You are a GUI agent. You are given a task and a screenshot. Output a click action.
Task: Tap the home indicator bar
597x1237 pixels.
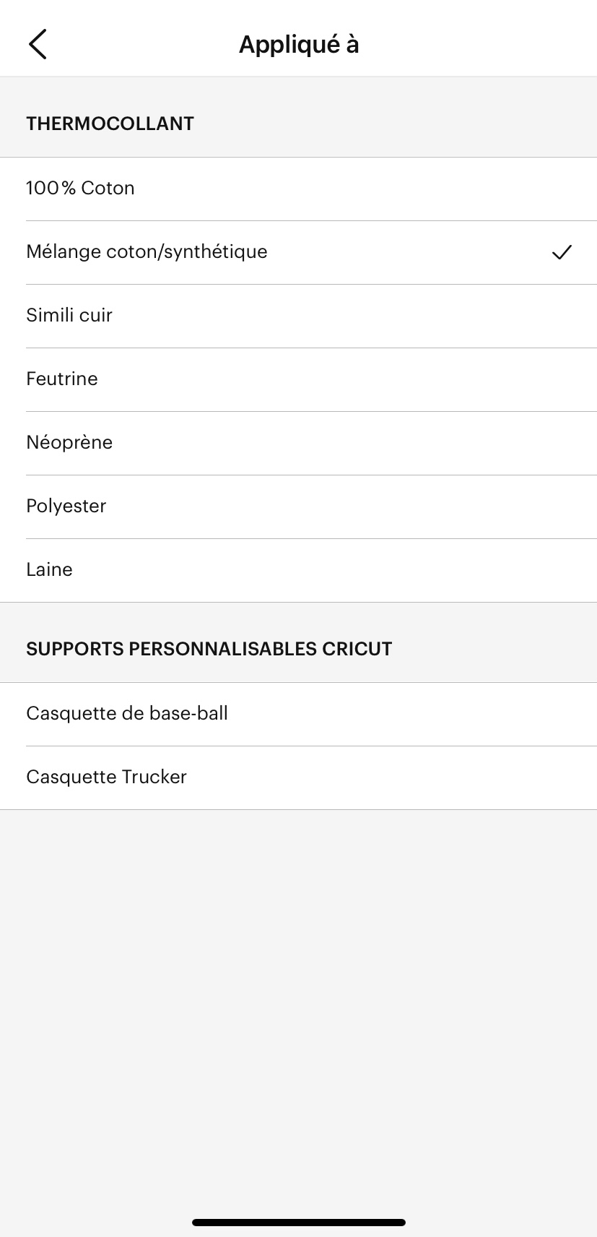(299, 1223)
